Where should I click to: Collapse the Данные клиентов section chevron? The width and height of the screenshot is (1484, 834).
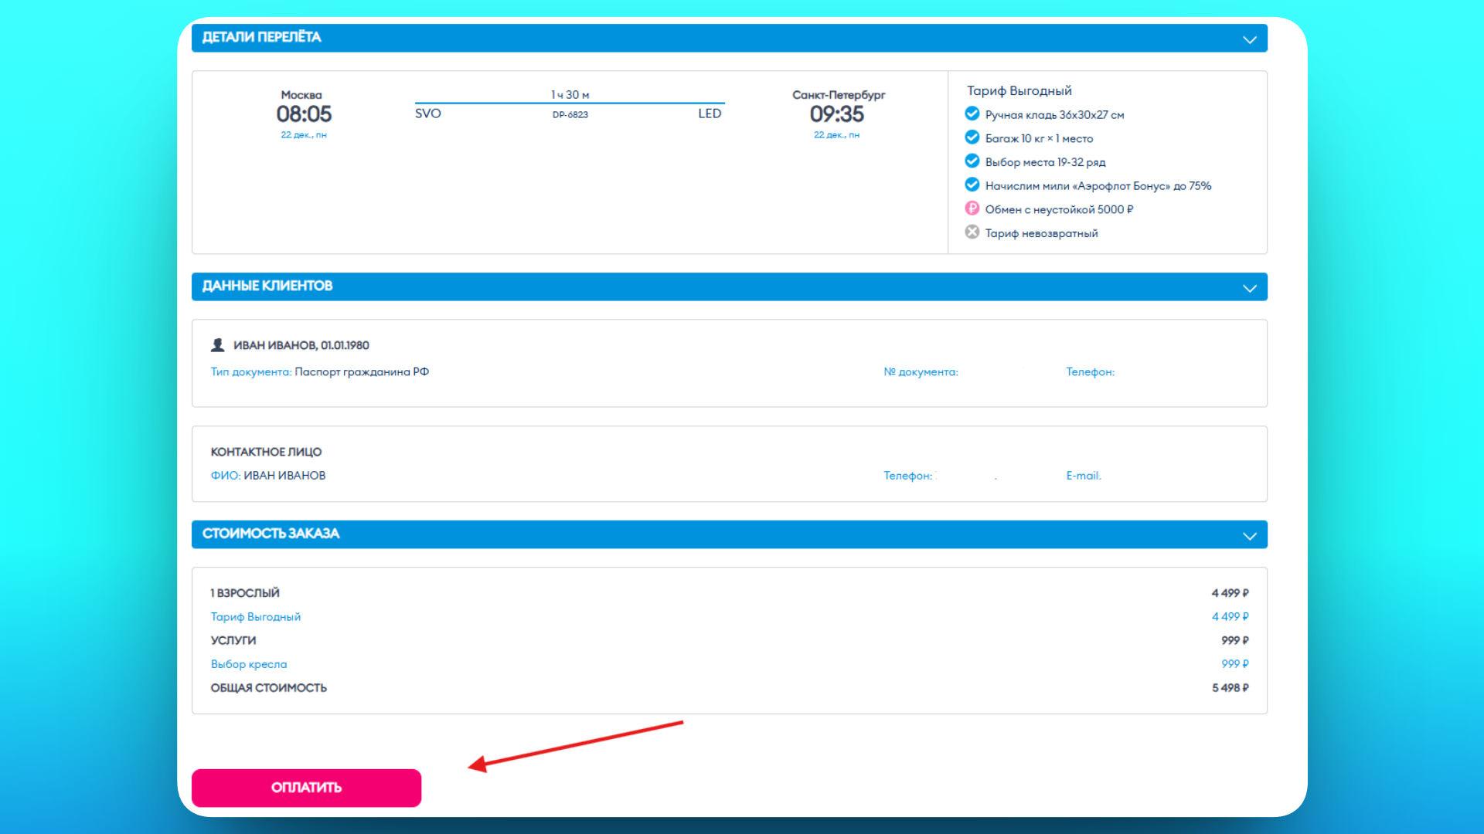tap(1249, 288)
